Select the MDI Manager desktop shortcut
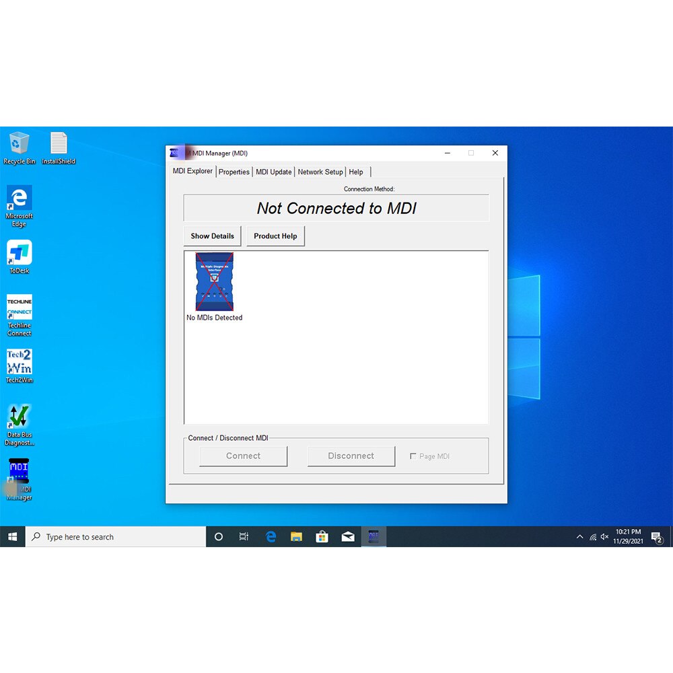Image resolution: width=673 pixels, height=673 pixels. [x=20, y=472]
